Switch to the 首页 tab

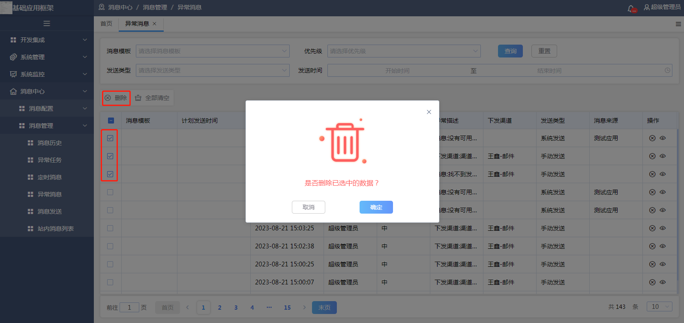click(x=106, y=24)
